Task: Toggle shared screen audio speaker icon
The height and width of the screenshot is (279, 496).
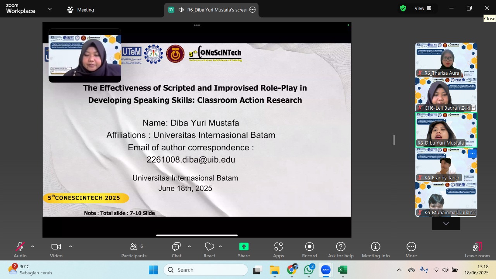Action: point(181,10)
